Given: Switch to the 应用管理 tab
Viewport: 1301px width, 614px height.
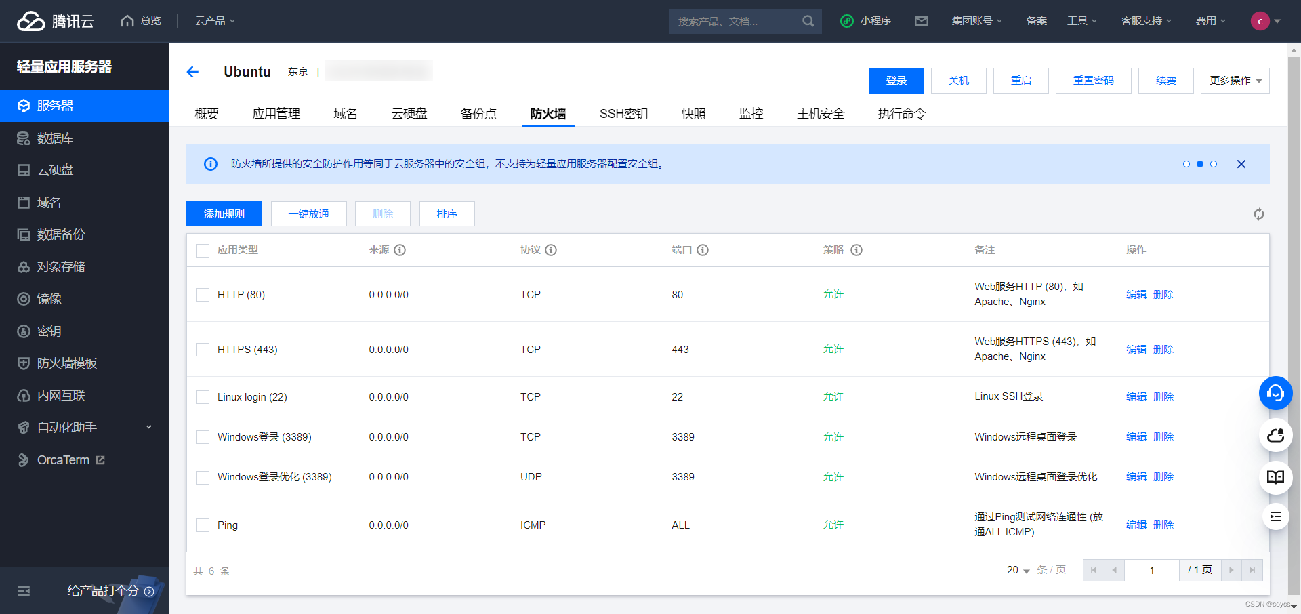Looking at the screenshot, I should point(276,114).
